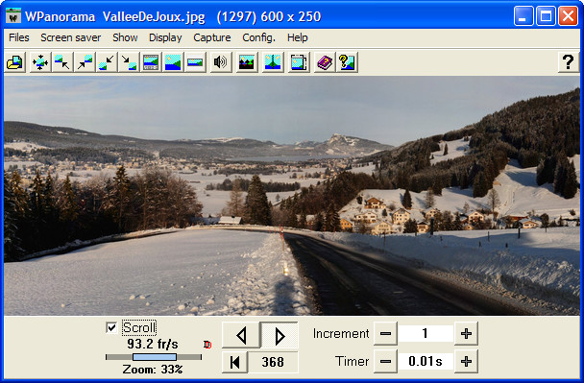Center the window using the four-arrows icon
Viewport: 584px width, 383px height.
click(39, 62)
